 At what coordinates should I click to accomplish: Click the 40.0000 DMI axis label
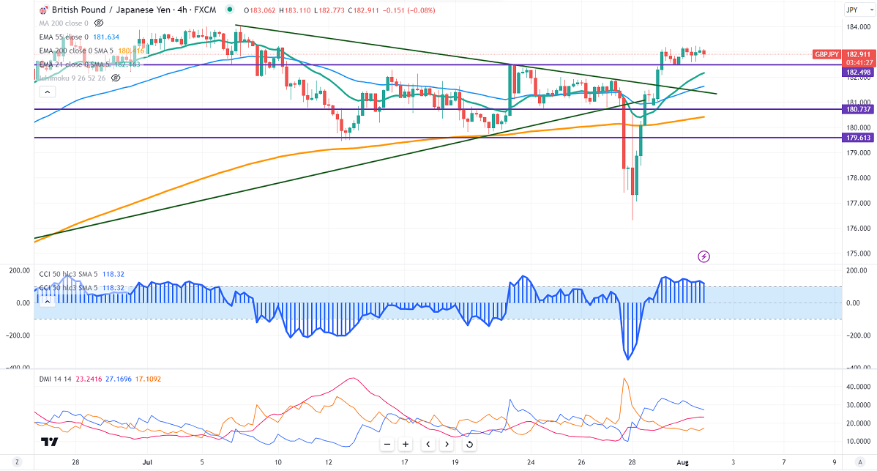858,387
